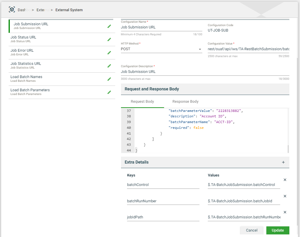Click the Configuration Name input field
This screenshot has width=300, height=237.
point(161,27)
